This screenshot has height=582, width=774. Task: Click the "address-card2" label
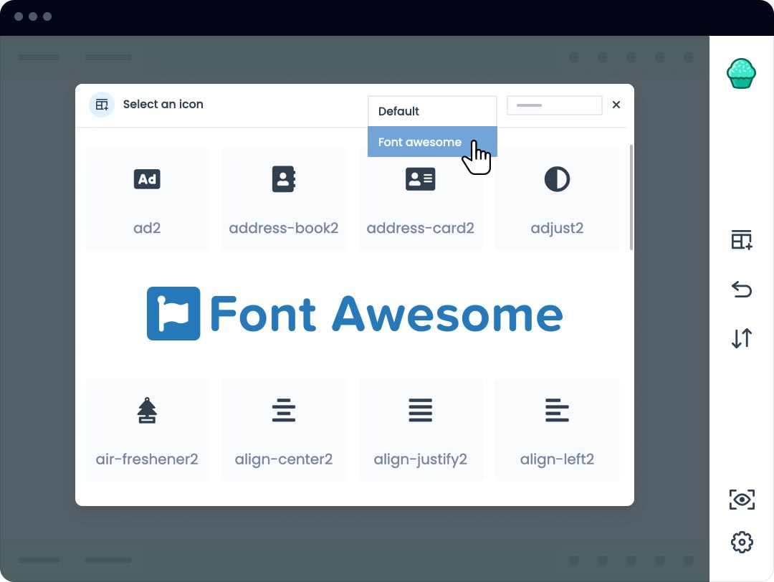[421, 228]
